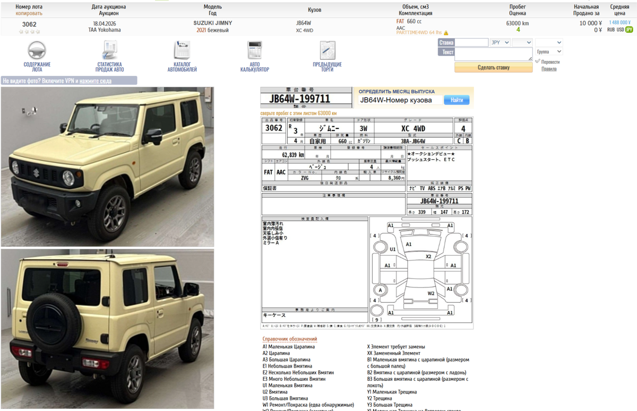Click the warning icon next to PARTTIME4WD
The width and height of the screenshot is (637, 411).
[446, 32]
